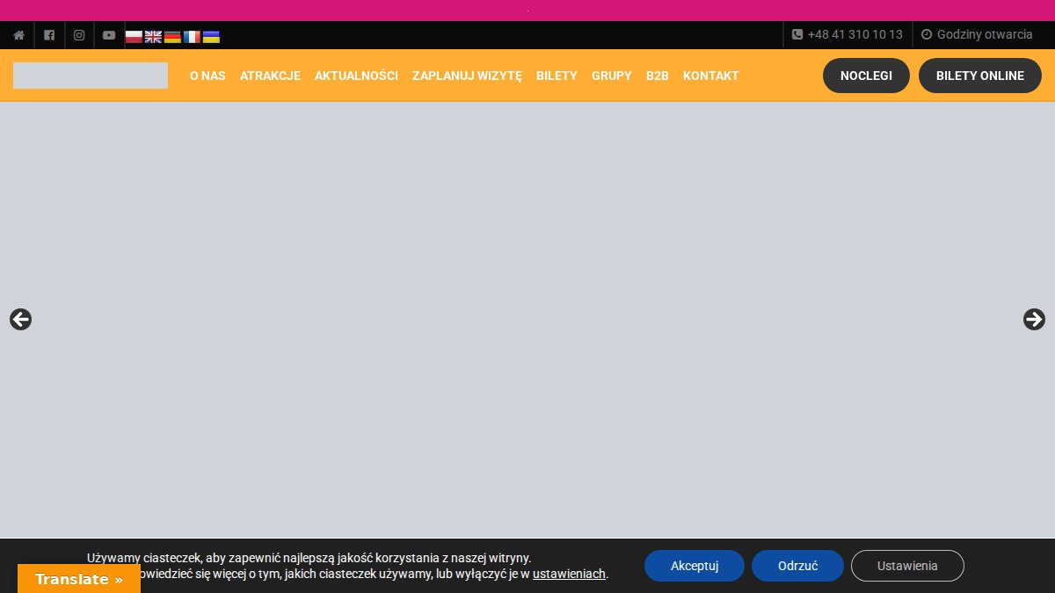Follow the ustawieniach link in cookie notice

[x=569, y=575]
